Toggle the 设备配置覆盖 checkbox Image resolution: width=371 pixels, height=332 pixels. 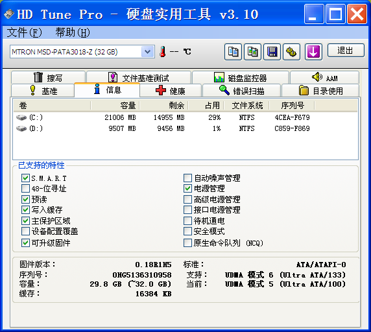click(x=25, y=231)
